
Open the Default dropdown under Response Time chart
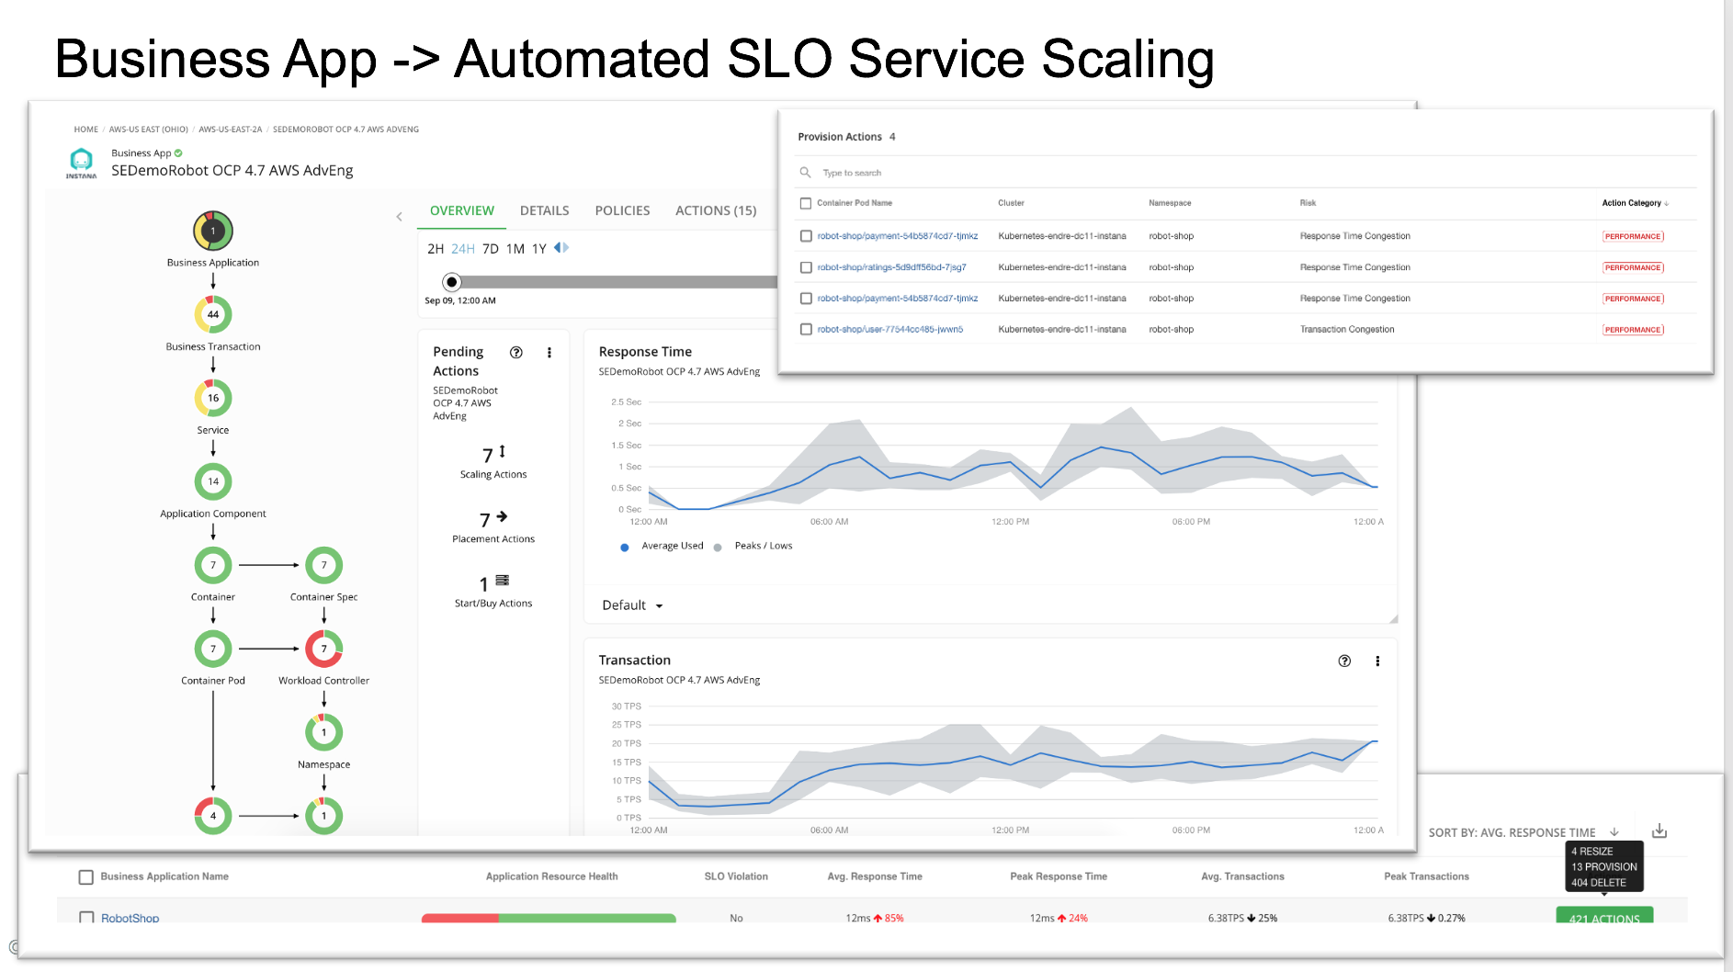pos(632,605)
